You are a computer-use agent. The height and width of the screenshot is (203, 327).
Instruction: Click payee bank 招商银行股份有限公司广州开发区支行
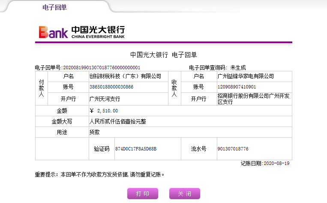click(253, 99)
